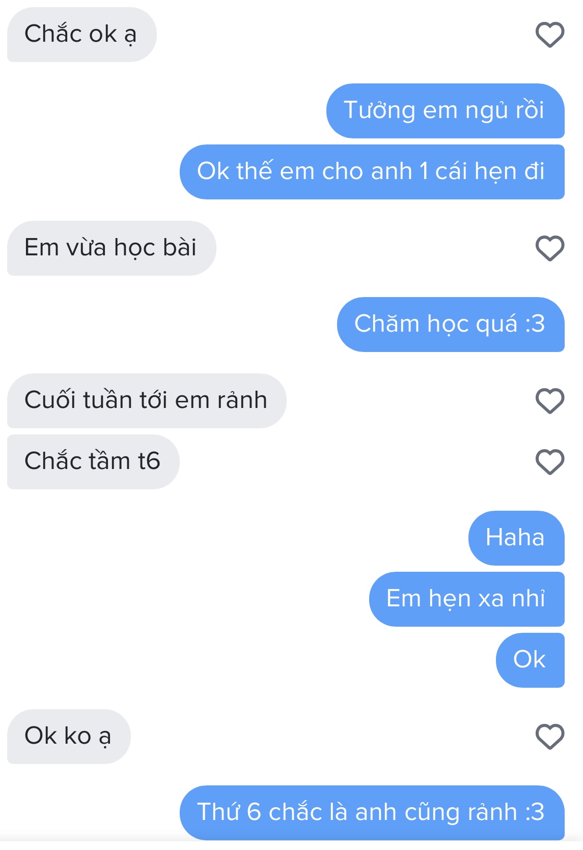Screen dimensions: 583x850
Task: Select the 'Chăm học quá :3' message
Action: pyautogui.click(x=451, y=325)
